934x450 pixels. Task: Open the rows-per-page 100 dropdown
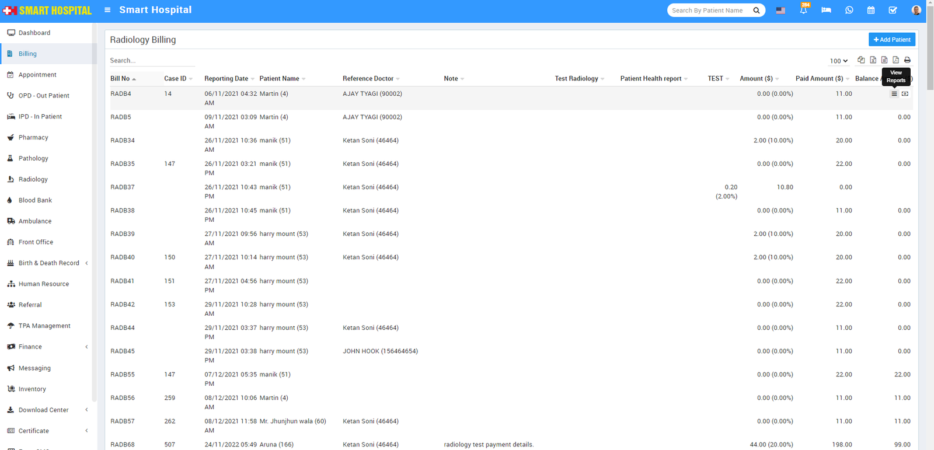(x=838, y=61)
